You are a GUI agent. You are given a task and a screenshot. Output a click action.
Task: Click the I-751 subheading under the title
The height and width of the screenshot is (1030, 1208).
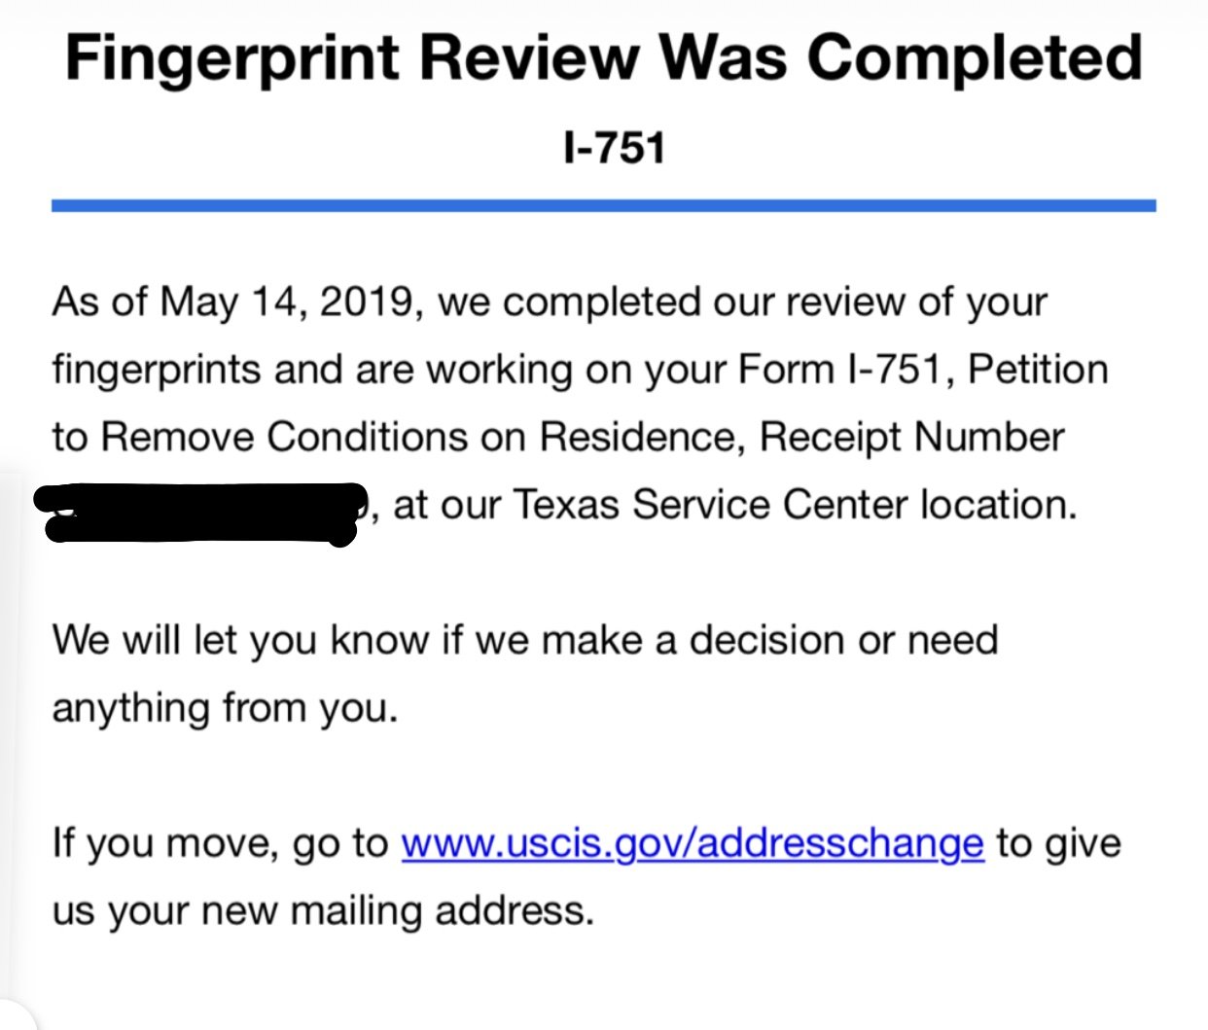[614, 149]
